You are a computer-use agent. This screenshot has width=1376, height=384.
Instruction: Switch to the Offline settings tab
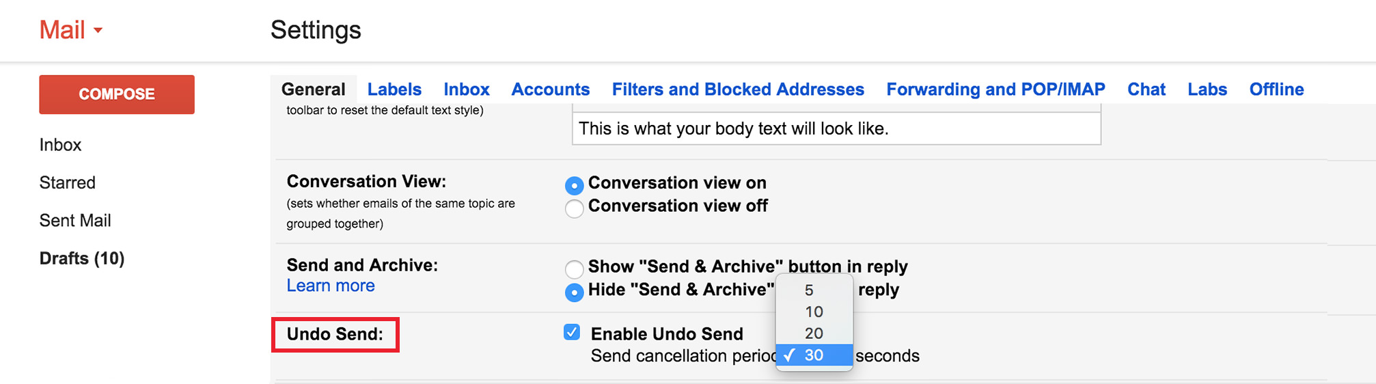(1276, 90)
